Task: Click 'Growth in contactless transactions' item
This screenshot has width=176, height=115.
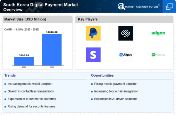Action: pyautogui.click(x=31, y=91)
